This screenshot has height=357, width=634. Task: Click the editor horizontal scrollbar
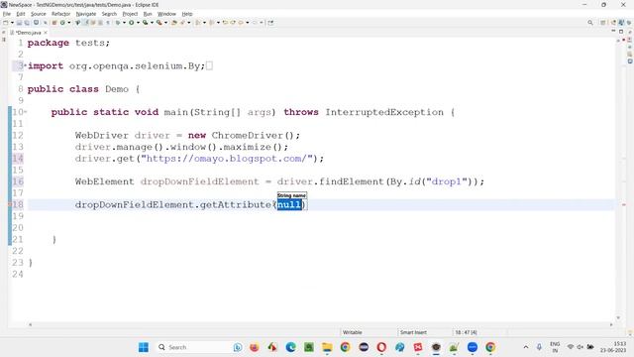pyautogui.click(x=321, y=324)
